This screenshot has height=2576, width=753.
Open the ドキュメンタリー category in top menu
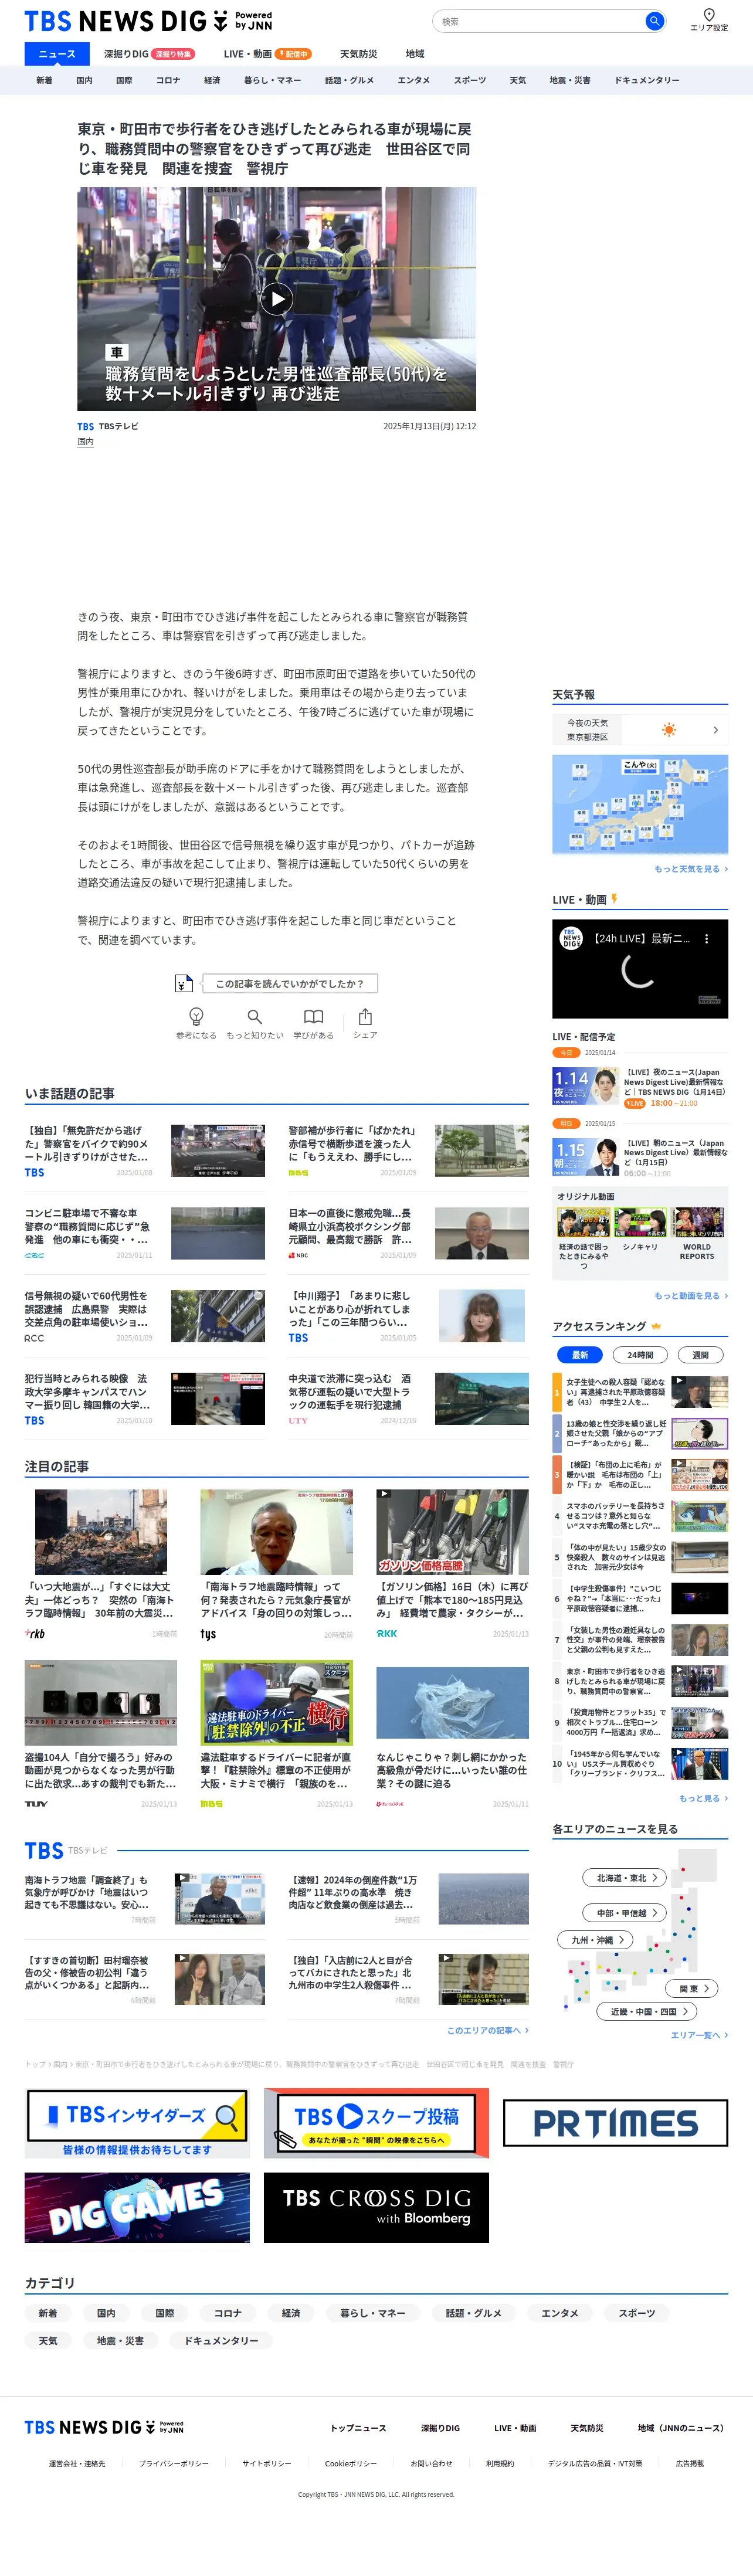pyautogui.click(x=647, y=80)
